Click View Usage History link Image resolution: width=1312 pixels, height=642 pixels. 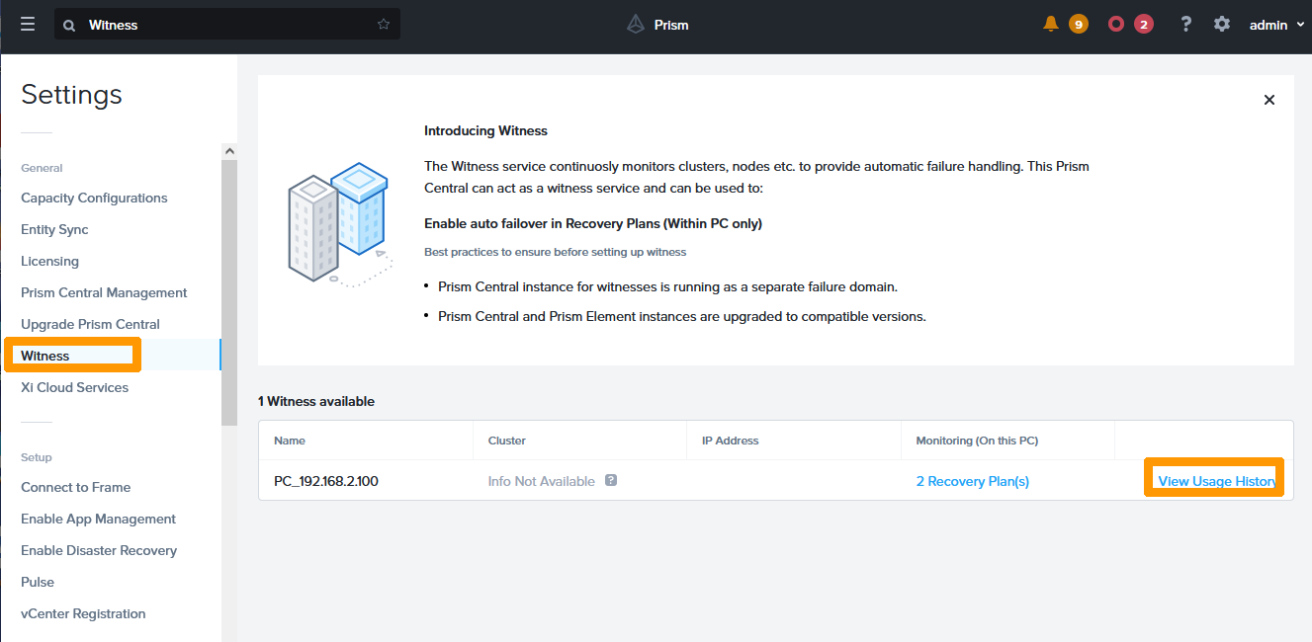click(1215, 481)
